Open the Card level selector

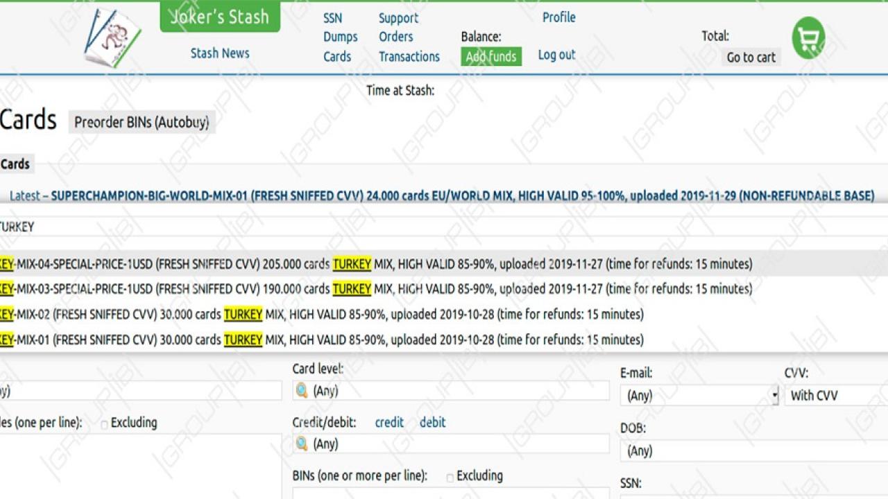pos(451,390)
